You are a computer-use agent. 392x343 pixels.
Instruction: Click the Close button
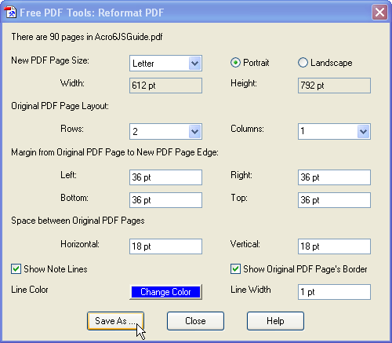(195, 321)
